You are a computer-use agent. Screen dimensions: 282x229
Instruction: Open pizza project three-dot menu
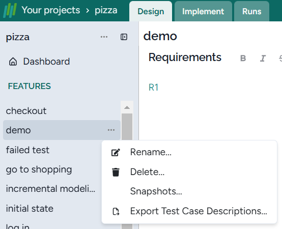click(x=104, y=37)
